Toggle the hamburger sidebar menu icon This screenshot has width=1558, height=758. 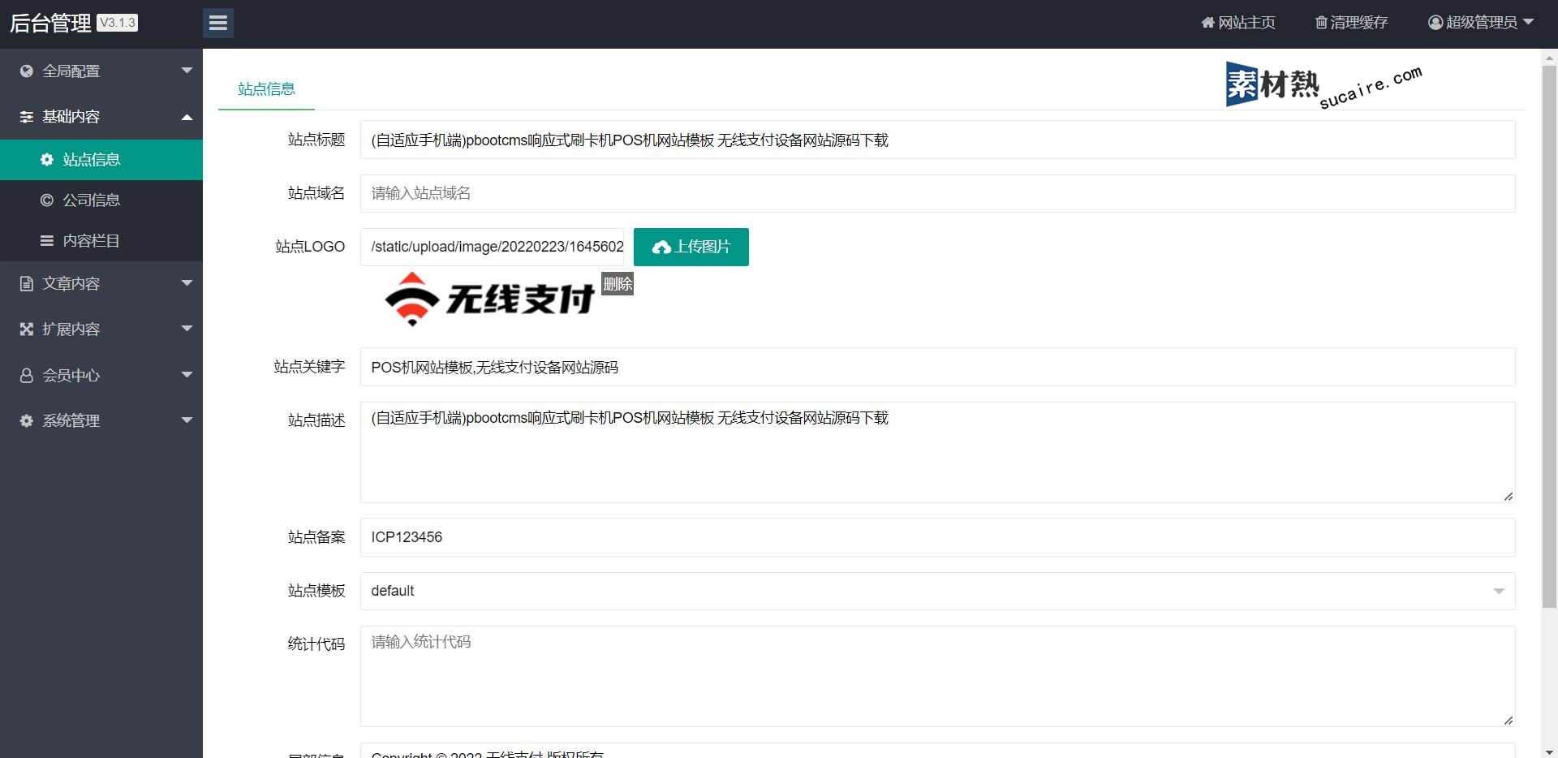pyautogui.click(x=217, y=23)
